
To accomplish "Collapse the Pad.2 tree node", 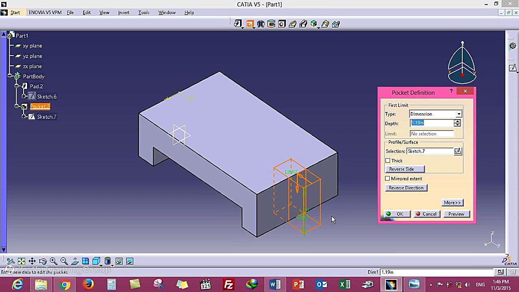I will (17, 86).
